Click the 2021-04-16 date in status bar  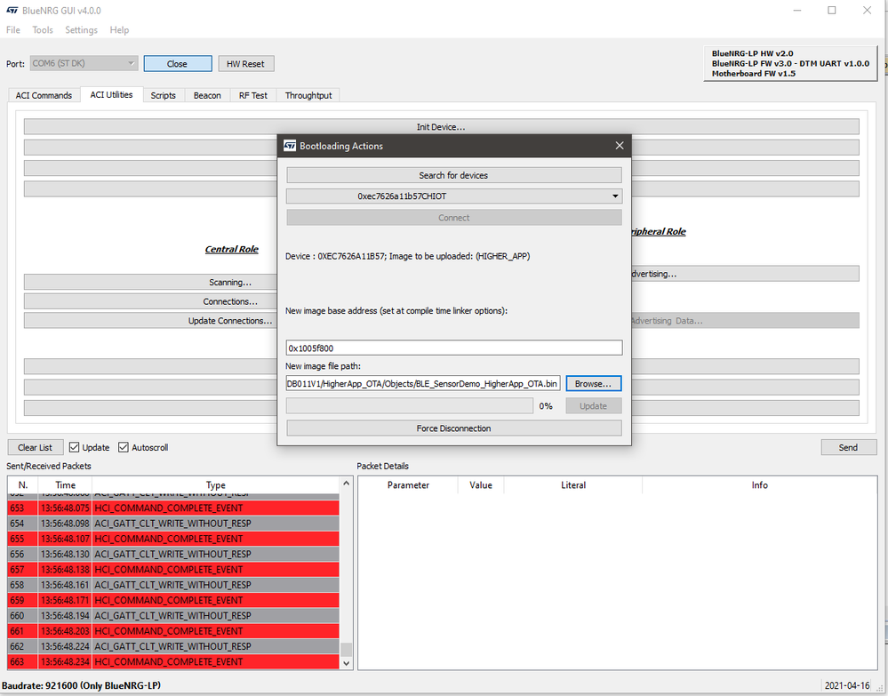(x=846, y=685)
